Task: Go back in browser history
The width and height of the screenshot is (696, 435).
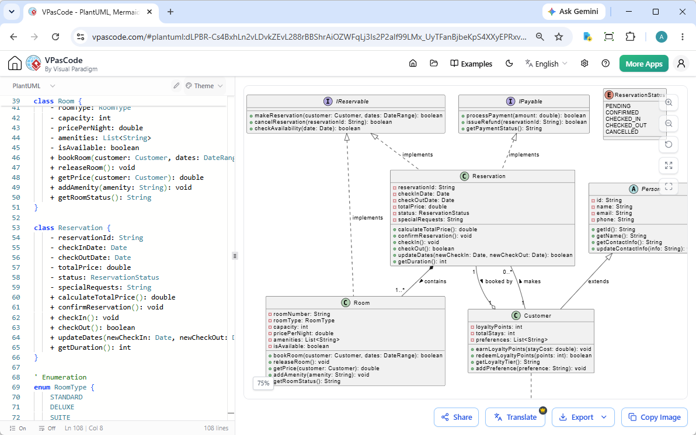Action: coord(14,37)
